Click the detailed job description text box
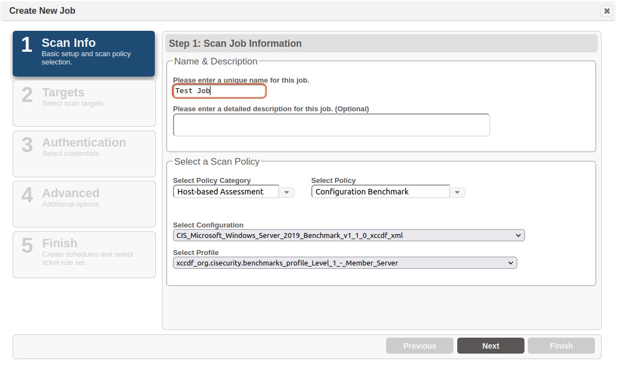This screenshot has width=617, height=374. pyautogui.click(x=331, y=125)
